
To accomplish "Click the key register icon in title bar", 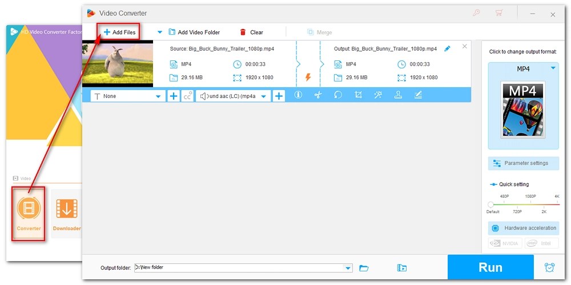I will pyautogui.click(x=476, y=13).
